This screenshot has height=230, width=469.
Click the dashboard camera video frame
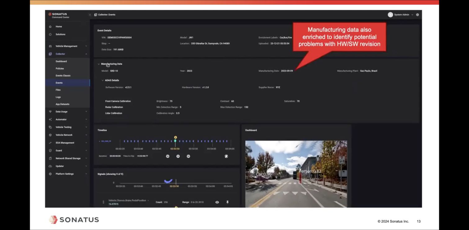pos(296,174)
